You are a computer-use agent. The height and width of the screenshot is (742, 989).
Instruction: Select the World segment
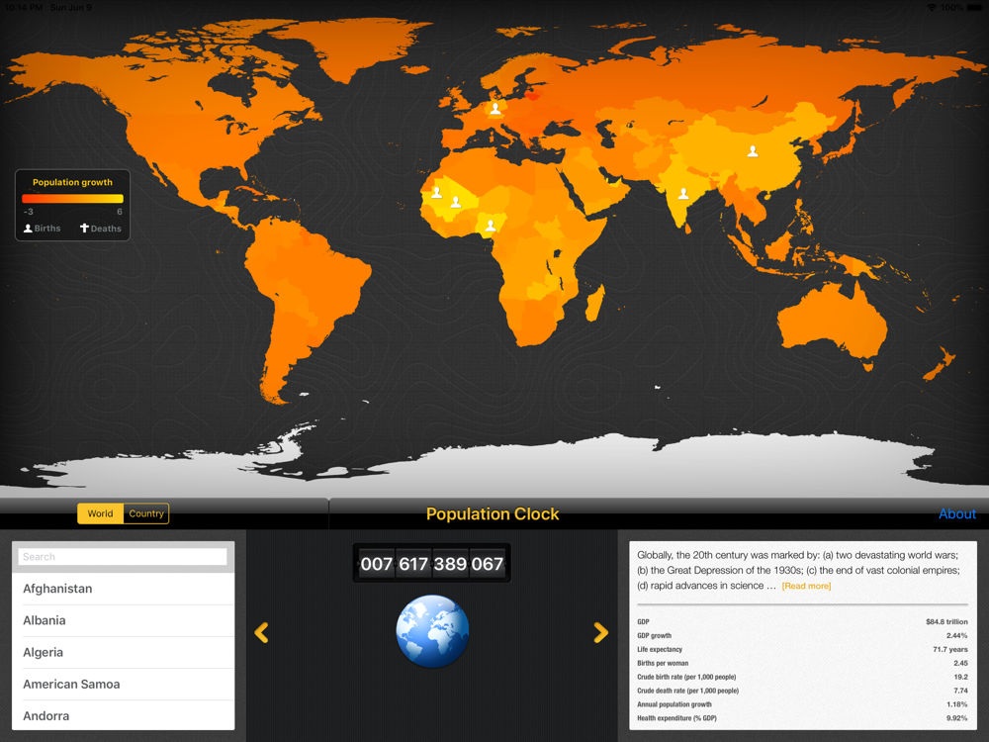click(100, 513)
